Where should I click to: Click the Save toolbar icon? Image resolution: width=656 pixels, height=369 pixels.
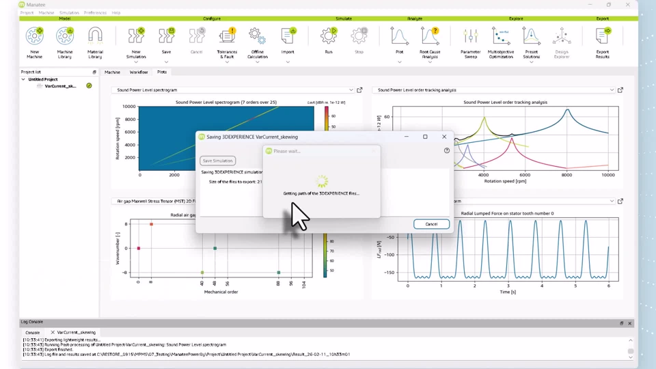coord(167,40)
